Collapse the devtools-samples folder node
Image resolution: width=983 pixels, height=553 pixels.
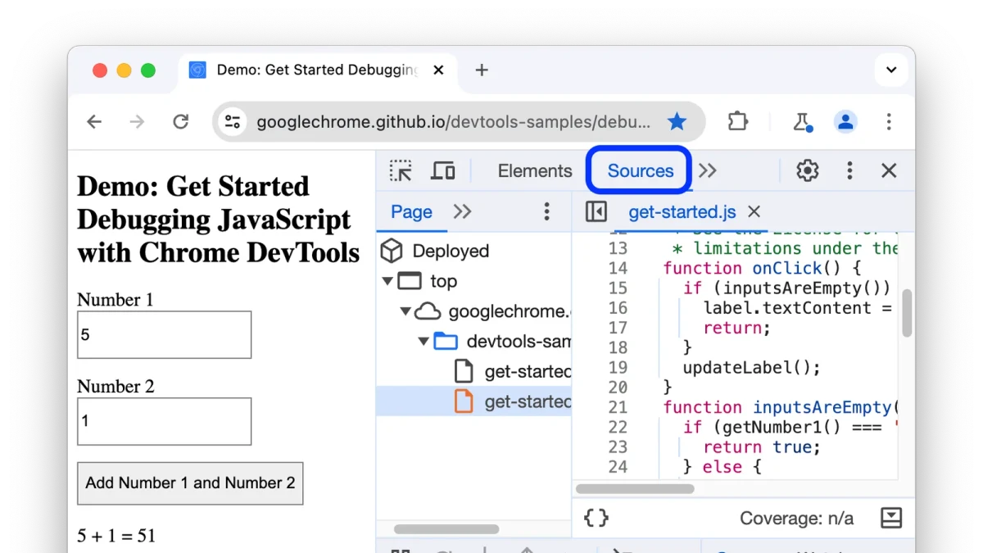pyautogui.click(x=424, y=342)
